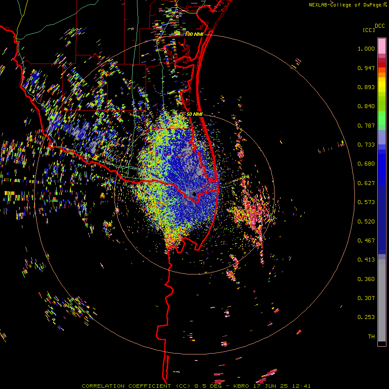Click the KBRO radar site black dot
Image resolution: width=389 pixels, height=389 pixels.
194,194
